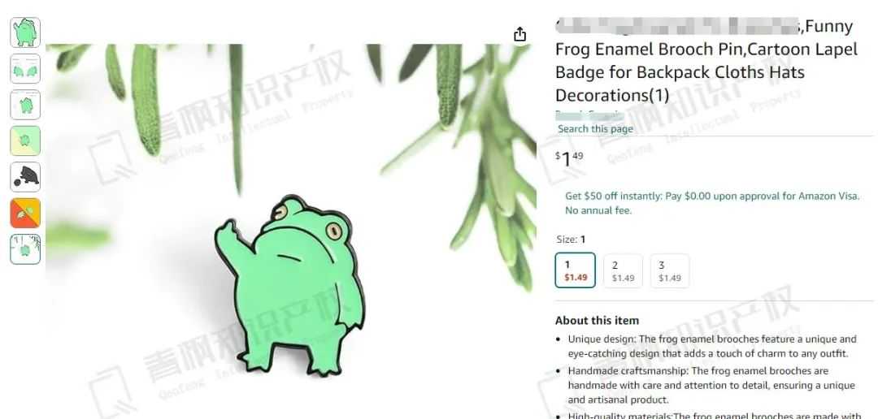878x419 pixels.
Task: Click the blurred brand store link
Action: tap(589, 114)
